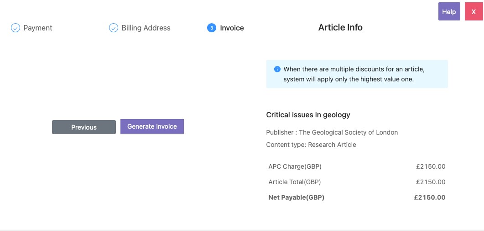The width and height of the screenshot is (484, 231).
Task: Click the Article Info heading
Action: [340, 28]
